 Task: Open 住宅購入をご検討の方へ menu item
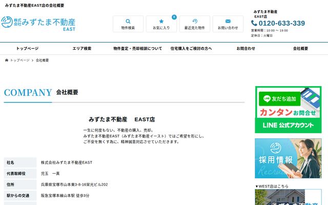coord(191,49)
